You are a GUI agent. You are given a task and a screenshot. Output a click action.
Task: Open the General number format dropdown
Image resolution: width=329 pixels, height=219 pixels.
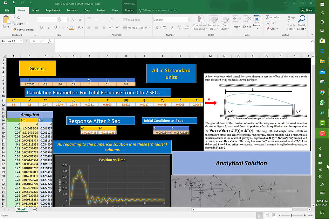[x=189, y=20]
